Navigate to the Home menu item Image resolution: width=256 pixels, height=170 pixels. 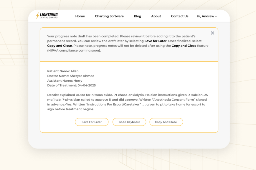[80, 16]
